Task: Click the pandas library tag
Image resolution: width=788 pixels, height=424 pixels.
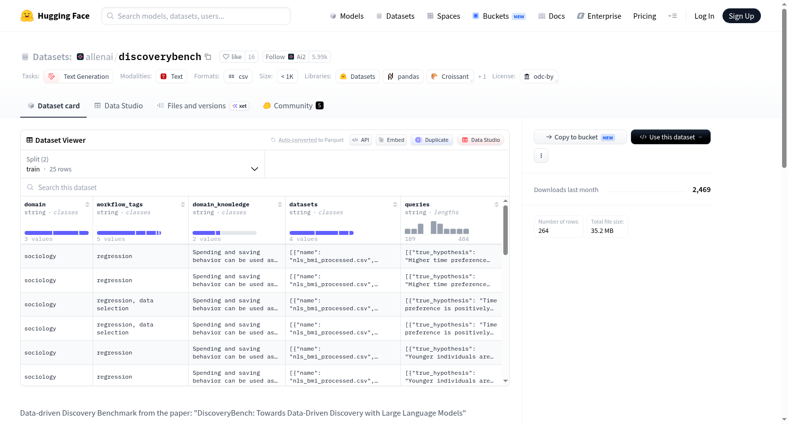Action: point(403,76)
